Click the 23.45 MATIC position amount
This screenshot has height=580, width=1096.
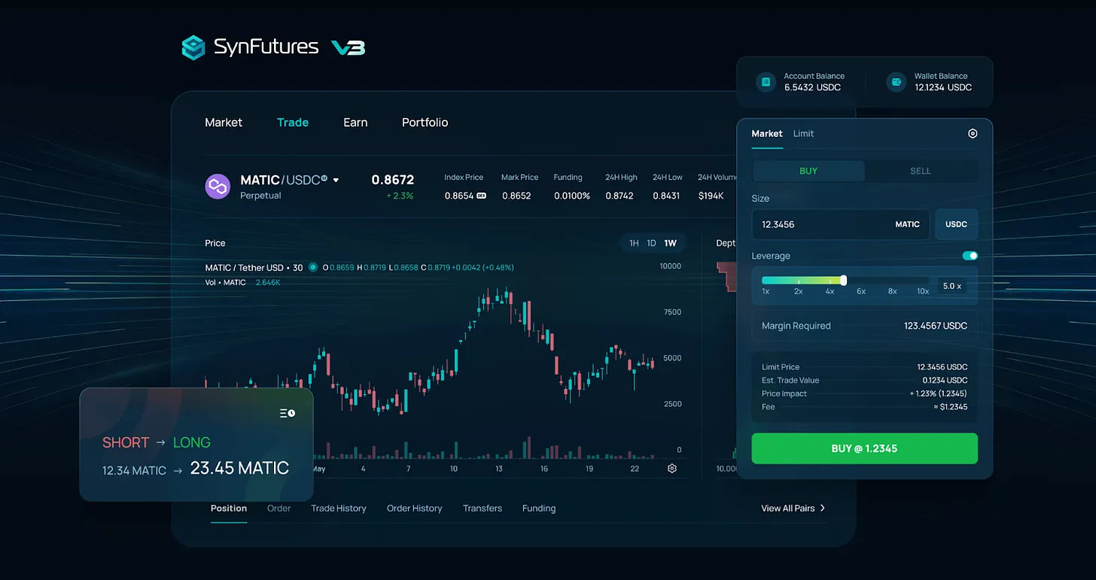point(239,468)
